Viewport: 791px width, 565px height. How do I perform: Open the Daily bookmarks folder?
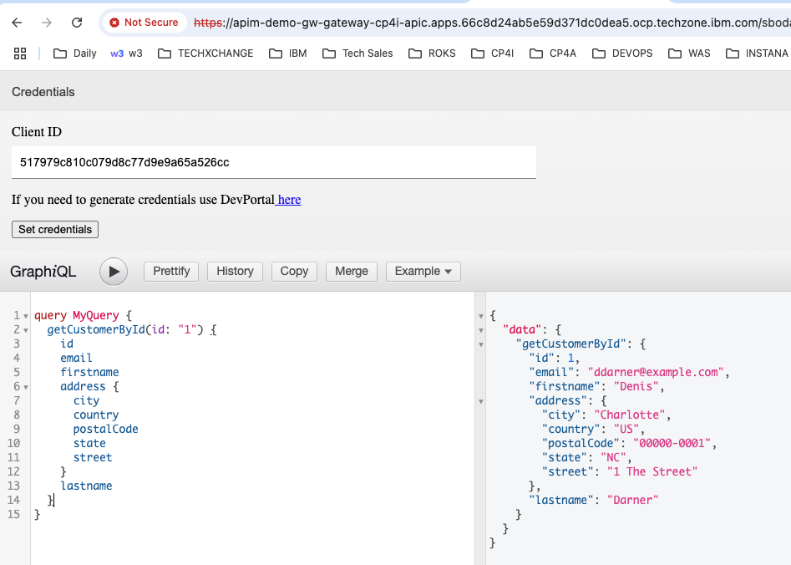click(75, 53)
